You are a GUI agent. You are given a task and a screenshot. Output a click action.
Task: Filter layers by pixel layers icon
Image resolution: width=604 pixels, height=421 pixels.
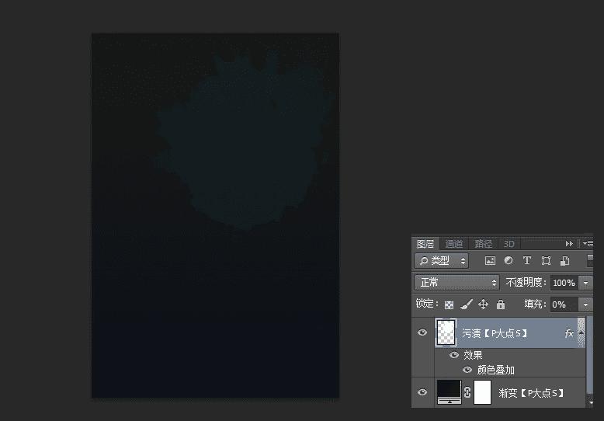pyautogui.click(x=490, y=261)
